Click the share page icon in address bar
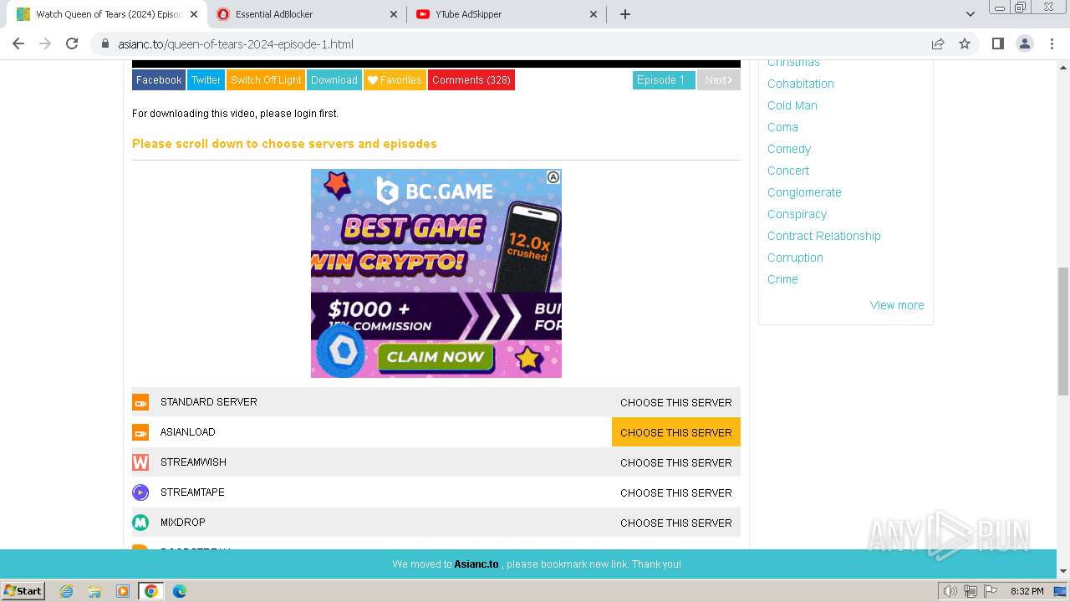 click(938, 43)
